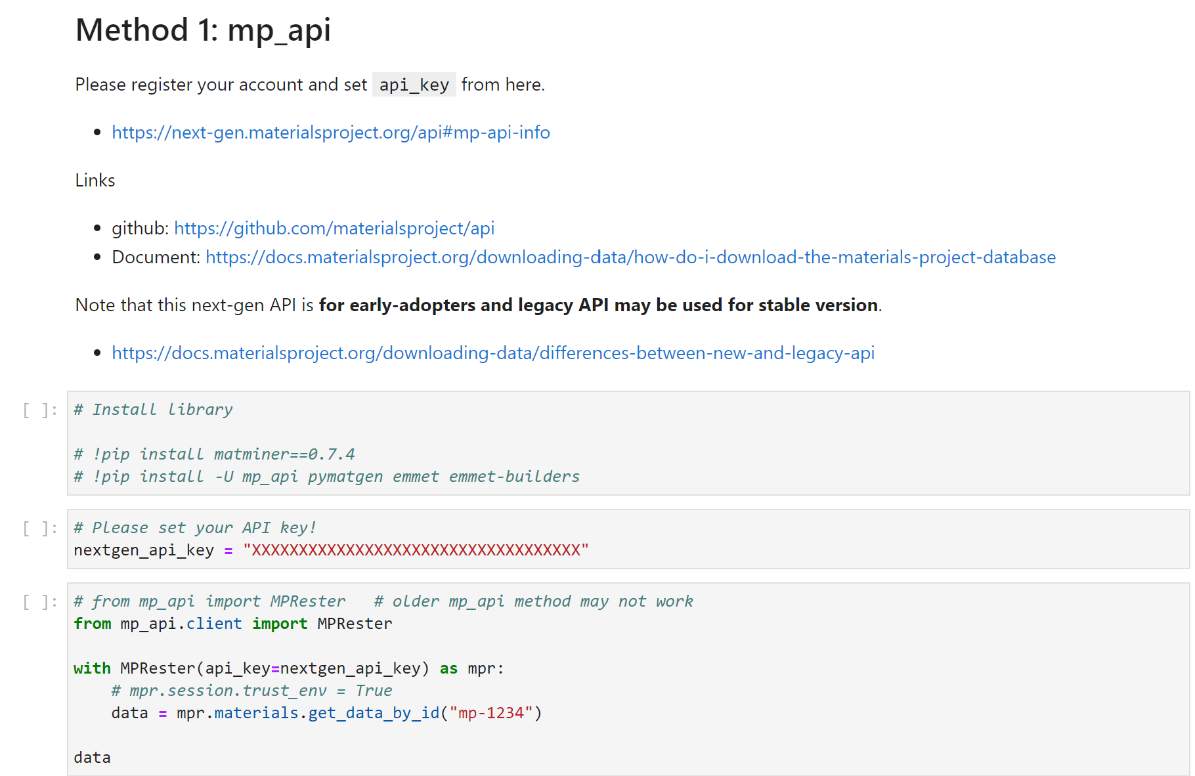Open the how-do-i-download database document link
Screen dimensions: 1195x776
coord(630,257)
